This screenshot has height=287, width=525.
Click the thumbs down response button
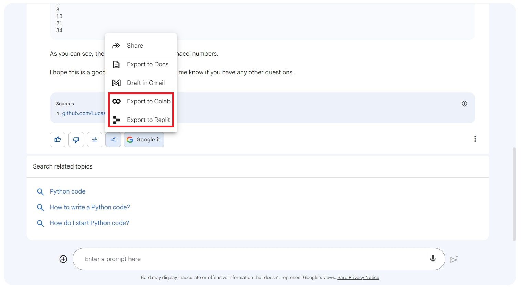(76, 140)
